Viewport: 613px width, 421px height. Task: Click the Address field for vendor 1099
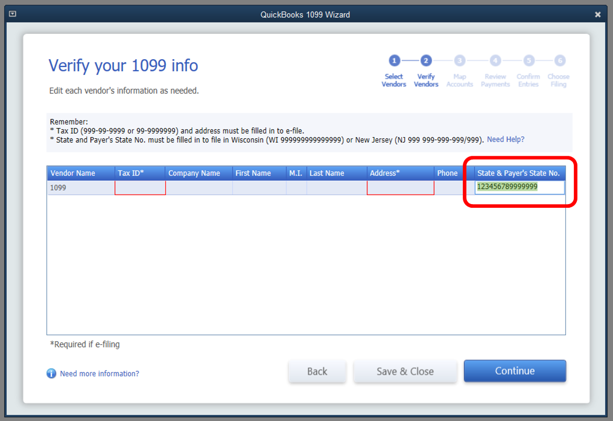pyautogui.click(x=401, y=188)
